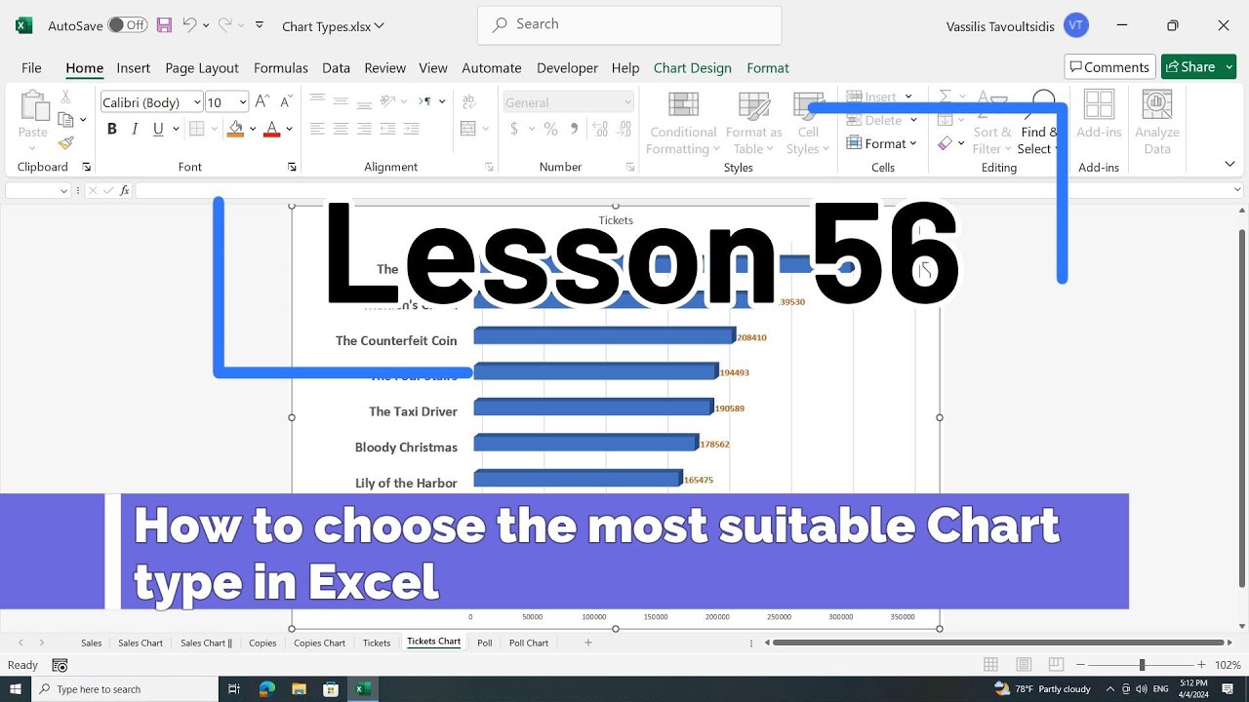Apply Underline formatting
1249x702 pixels.
tap(157, 129)
